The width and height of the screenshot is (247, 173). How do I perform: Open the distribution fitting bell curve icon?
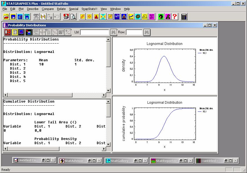[124, 17]
